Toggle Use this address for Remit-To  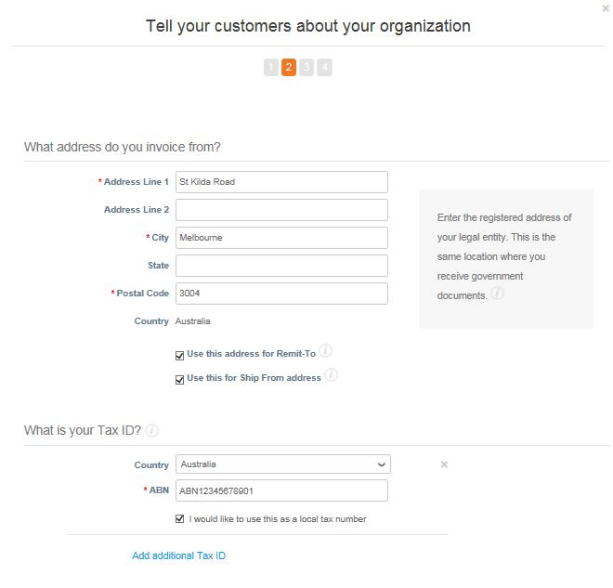(x=179, y=354)
